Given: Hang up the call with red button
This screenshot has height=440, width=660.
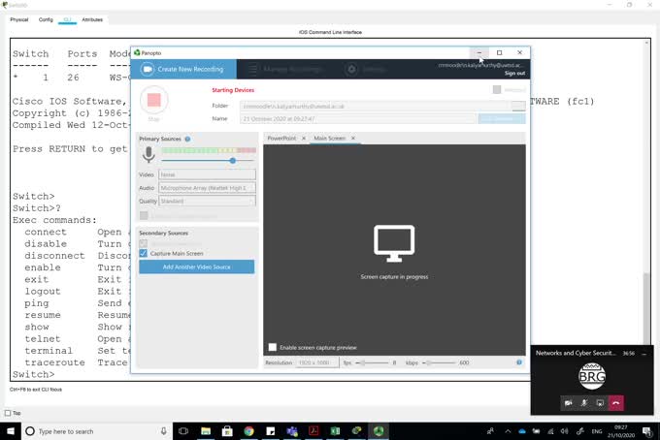Looking at the screenshot, I should pyautogui.click(x=615, y=402).
